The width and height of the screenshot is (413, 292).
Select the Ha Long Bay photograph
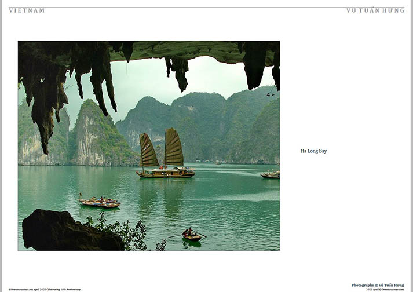tap(149, 146)
